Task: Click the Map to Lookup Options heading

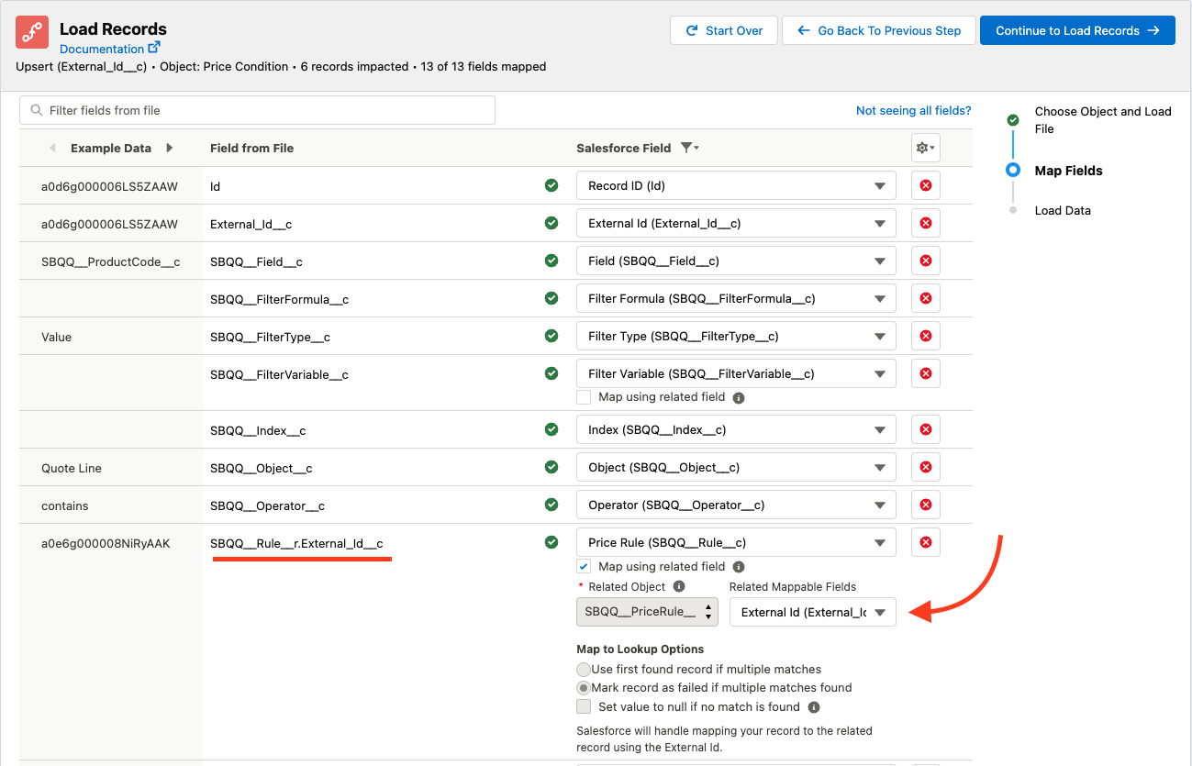Action: pyautogui.click(x=641, y=649)
